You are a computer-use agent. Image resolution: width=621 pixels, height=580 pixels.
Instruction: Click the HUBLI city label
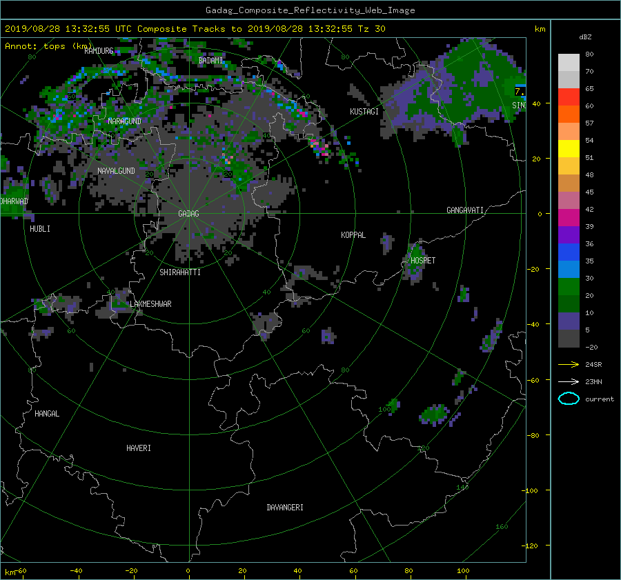[40, 229]
